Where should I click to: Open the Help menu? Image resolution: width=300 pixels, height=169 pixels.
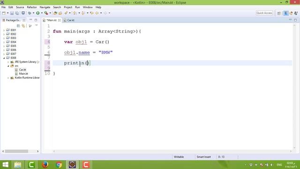click(x=98, y=8)
